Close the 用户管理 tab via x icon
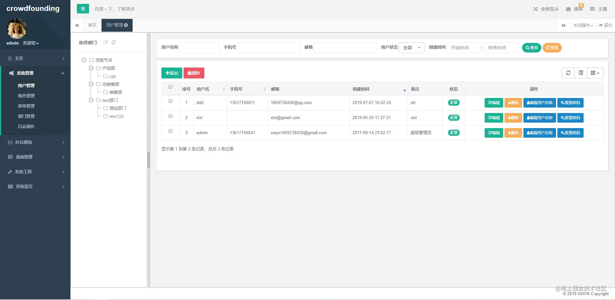615x300 pixels. [126, 25]
